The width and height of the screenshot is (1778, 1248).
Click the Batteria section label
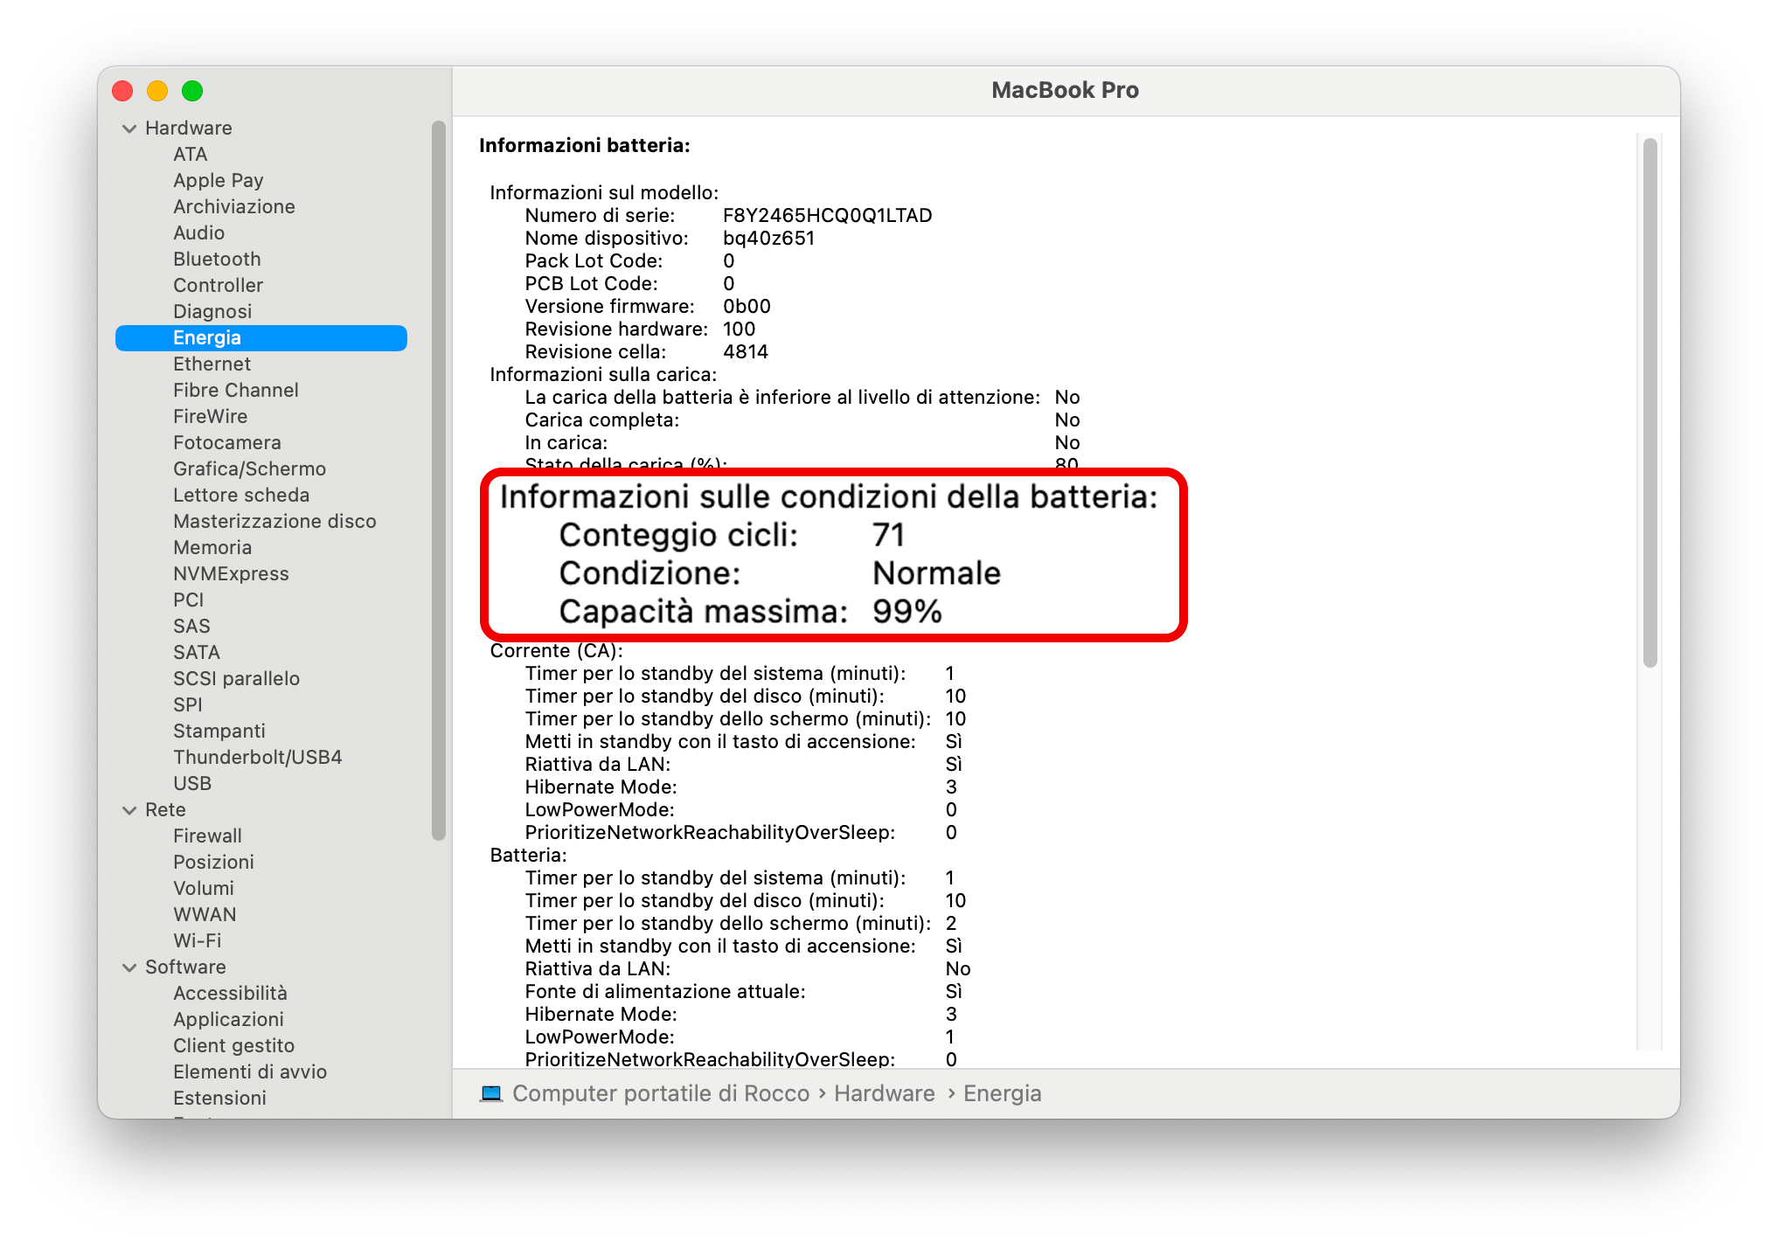point(528,856)
